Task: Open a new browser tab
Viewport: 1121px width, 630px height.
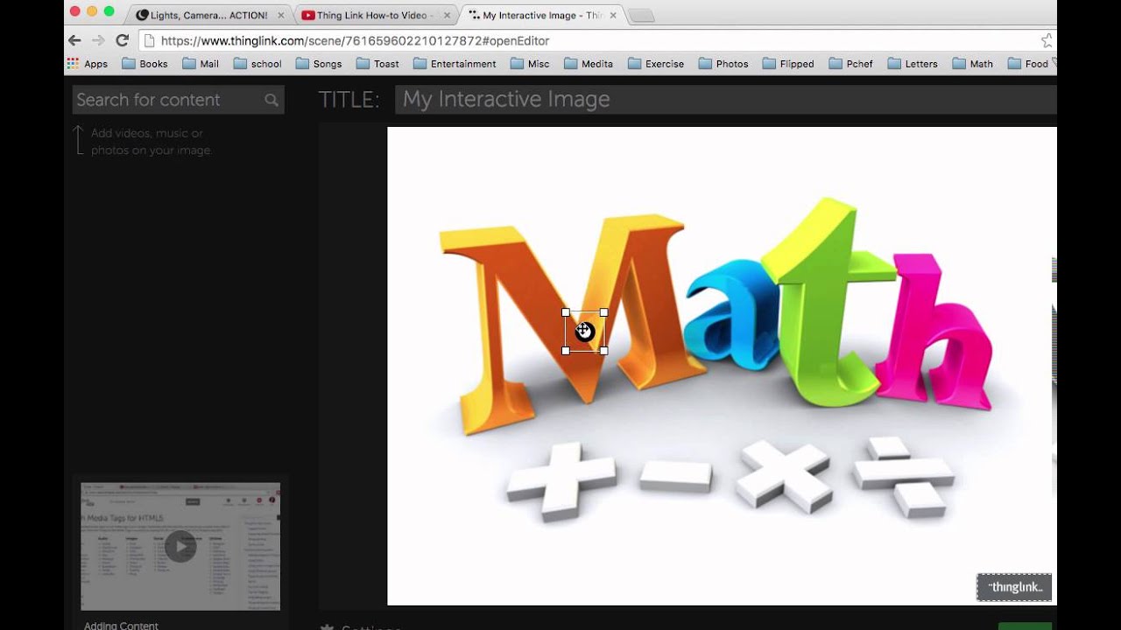Action: pyautogui.click(x=641, y=15)
